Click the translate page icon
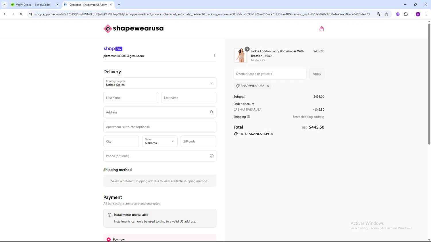This screenshot has height=242, width=431. coord(379,14)
